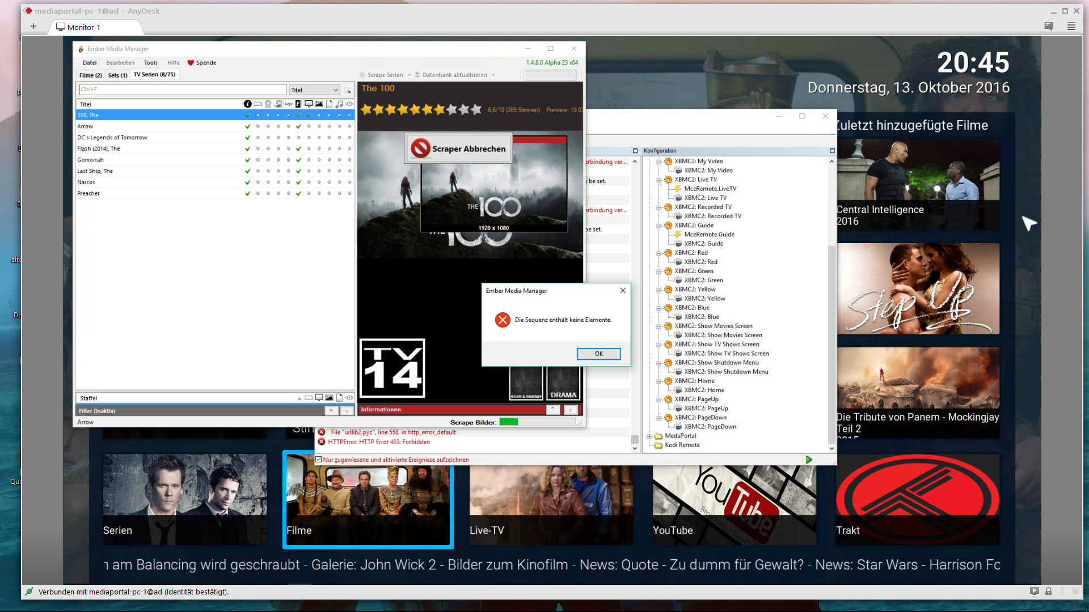The height and width of the screenshot is (612, 1089).
Task: Click NFO checkmark in Last Ship row
Action: click(247, 171)
